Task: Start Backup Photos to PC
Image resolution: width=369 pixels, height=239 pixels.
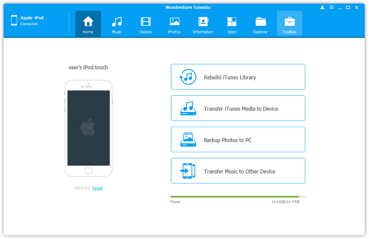Action: [x=238, y=140]
